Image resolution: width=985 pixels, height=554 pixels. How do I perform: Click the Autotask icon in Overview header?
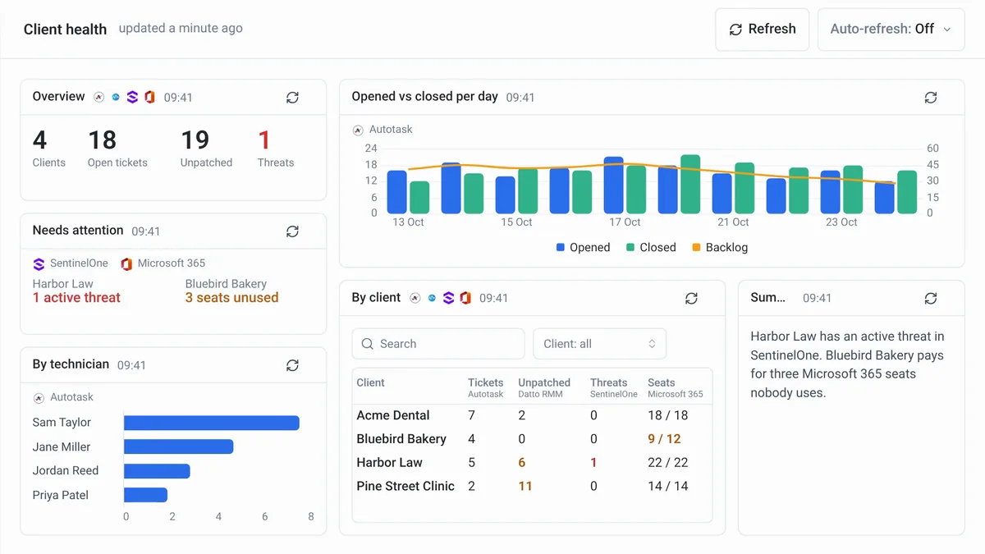click(98, 97)
